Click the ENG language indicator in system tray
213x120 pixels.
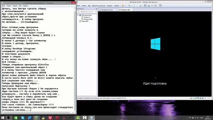(202, 118)
